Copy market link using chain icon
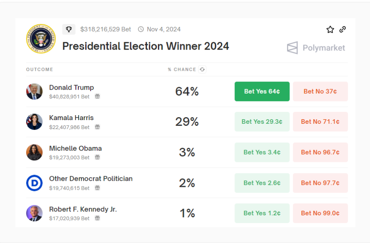Viewport: 370px width, 243px height. [x=342, y=29]
